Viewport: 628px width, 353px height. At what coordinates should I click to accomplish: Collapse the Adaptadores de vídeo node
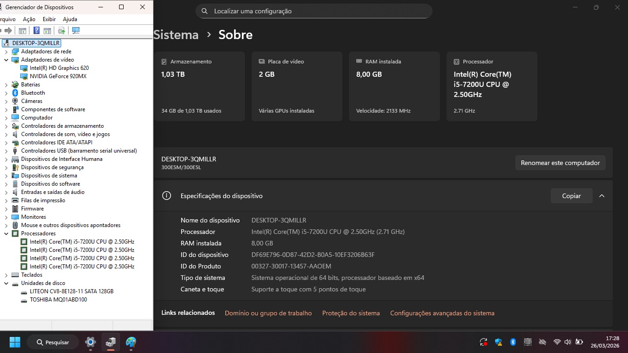click(6, 60)
